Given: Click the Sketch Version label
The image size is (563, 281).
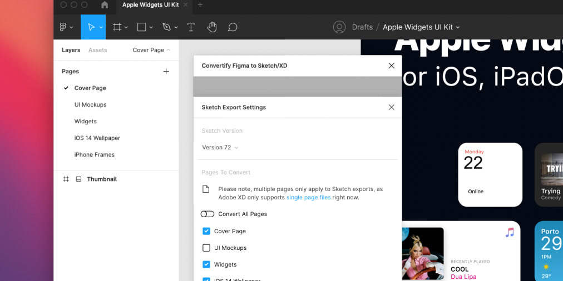Looking at the screenshot, I should click(x=222, y=131).
